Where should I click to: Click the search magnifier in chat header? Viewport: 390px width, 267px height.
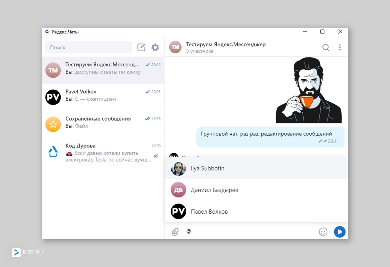click(326, 48)
